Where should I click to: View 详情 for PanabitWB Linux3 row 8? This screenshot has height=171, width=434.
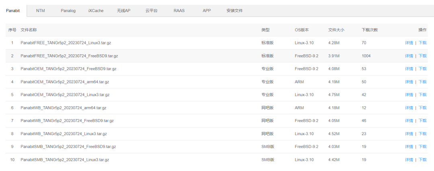409,134
